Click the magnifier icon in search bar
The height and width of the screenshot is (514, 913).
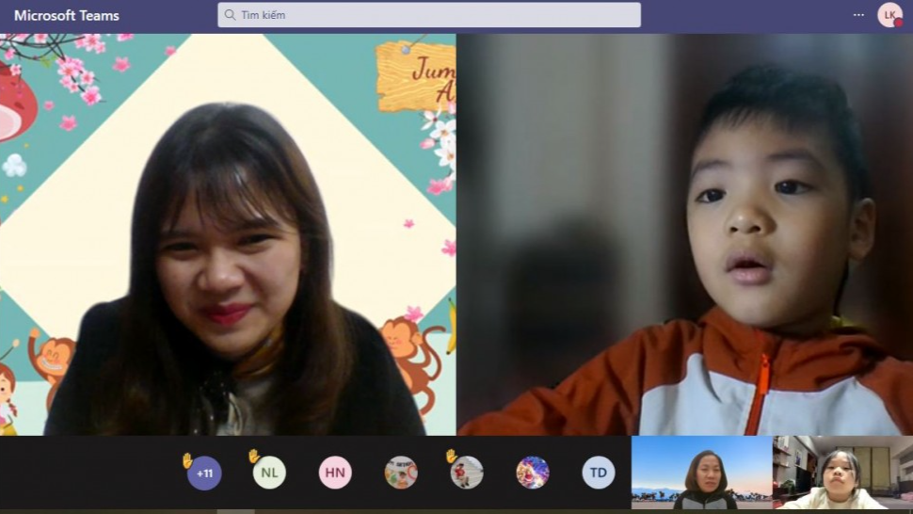229,15
